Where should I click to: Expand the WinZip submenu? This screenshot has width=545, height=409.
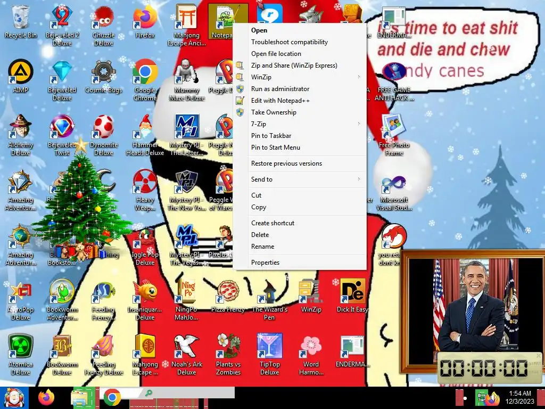(300, 77)
